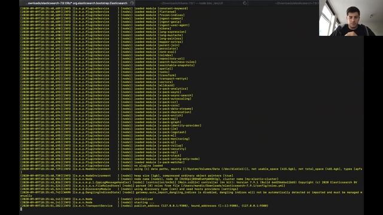383x215 pixels.
Task: Click the log text [x-pack-watcher]
Action: 171,162
